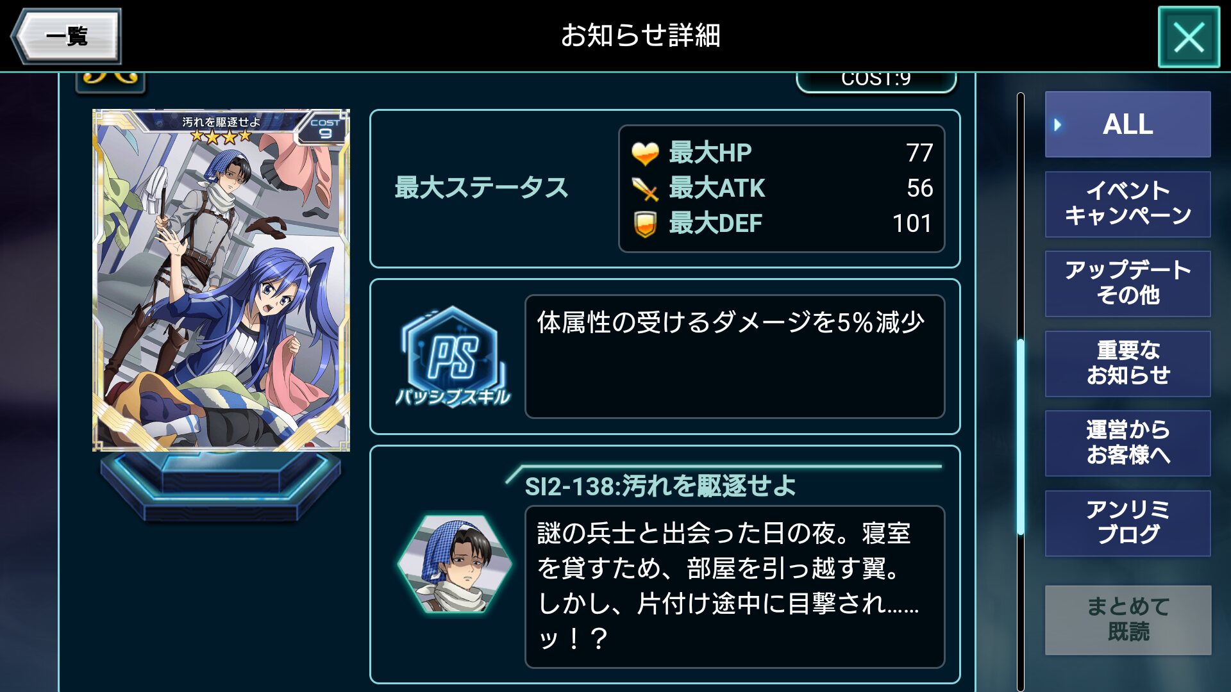Image resolution: width=1231 pixels, height=692 pixels.
Task: Open the イベントキャンペーン category
Action: click(1128, 204)
